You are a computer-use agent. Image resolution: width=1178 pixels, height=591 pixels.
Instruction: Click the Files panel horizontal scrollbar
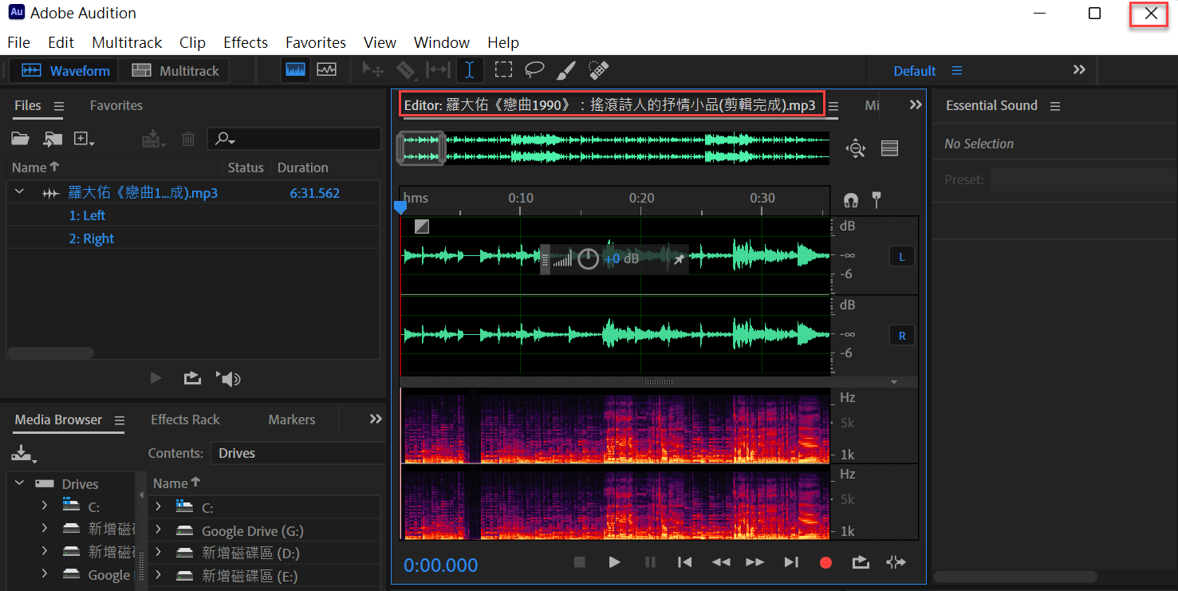point(50,353)
